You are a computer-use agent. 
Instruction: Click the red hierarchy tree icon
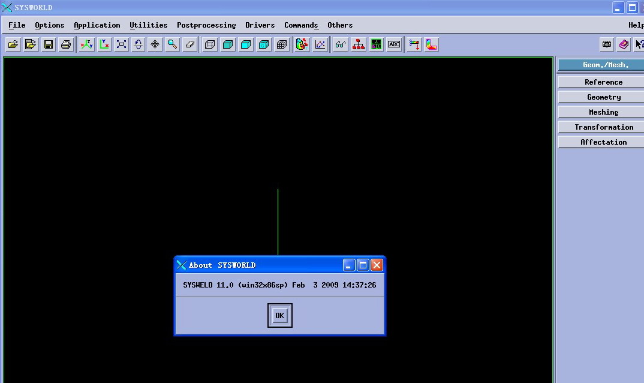point(359,44)
